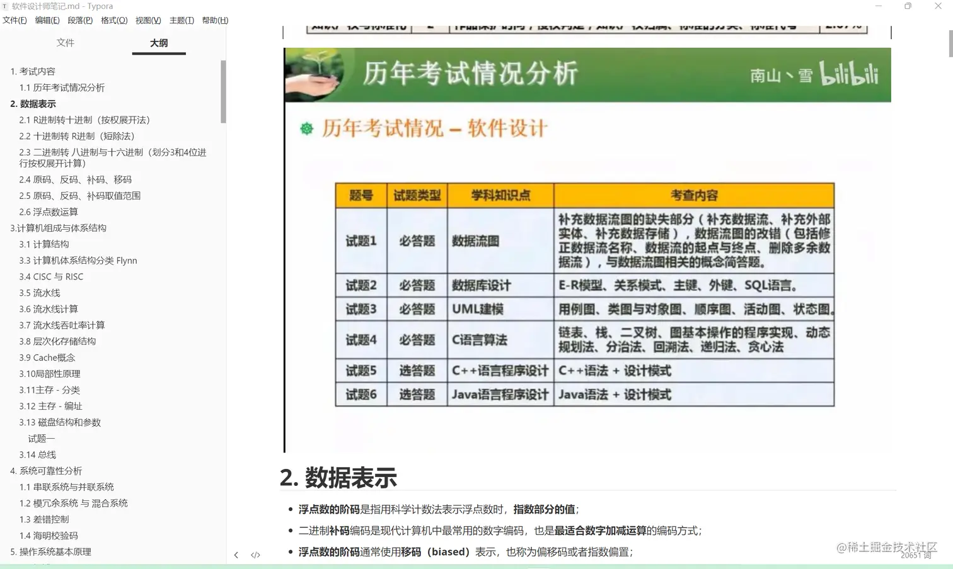953x569 pixels.
Task: Switch to the 文件 sidebar tab
Action: 66,43
